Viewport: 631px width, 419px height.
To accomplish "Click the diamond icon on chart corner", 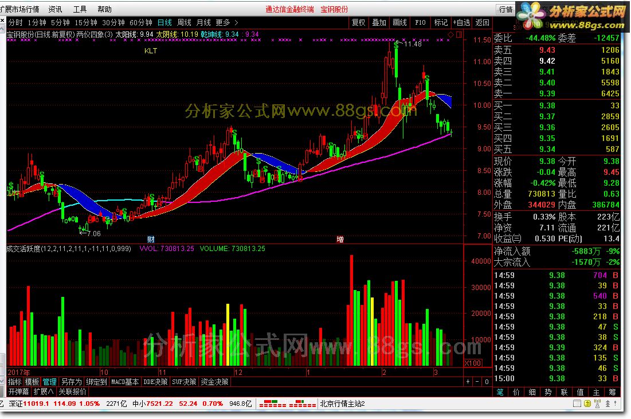I will pos(450,34).
